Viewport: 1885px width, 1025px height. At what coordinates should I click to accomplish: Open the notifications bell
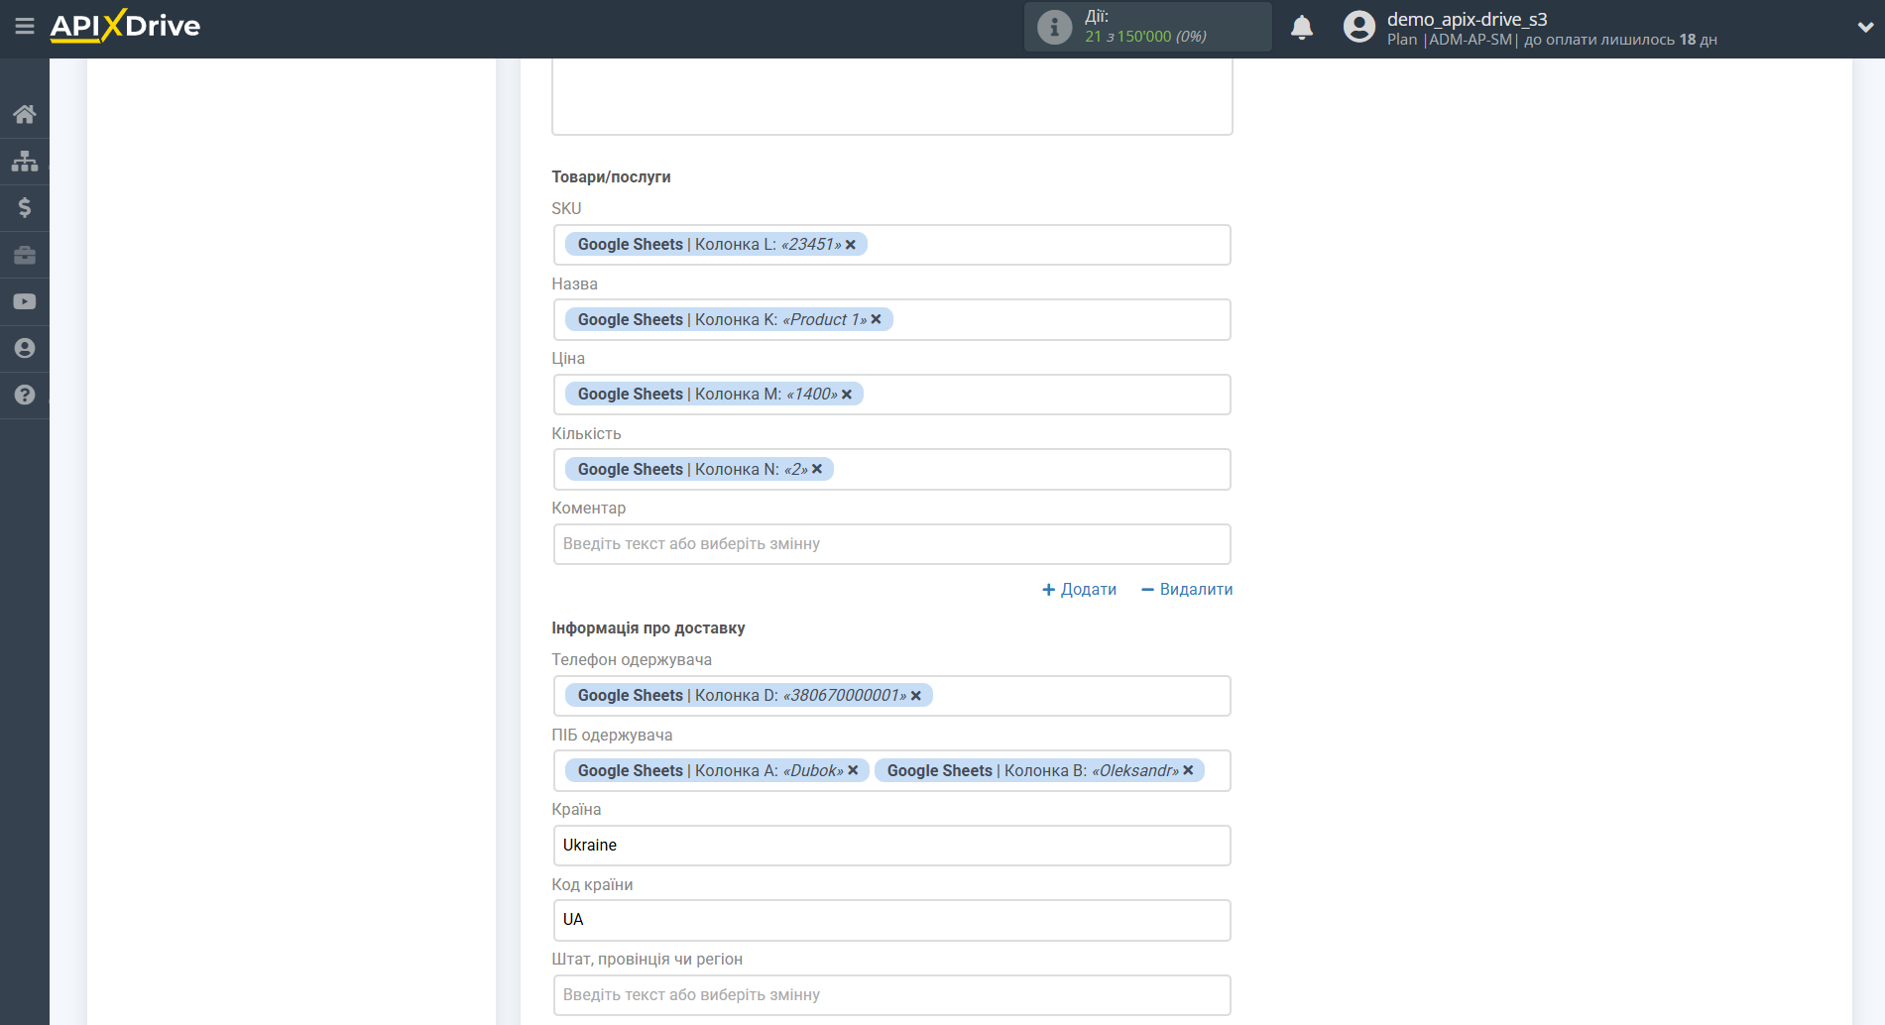pos(1302,27)
